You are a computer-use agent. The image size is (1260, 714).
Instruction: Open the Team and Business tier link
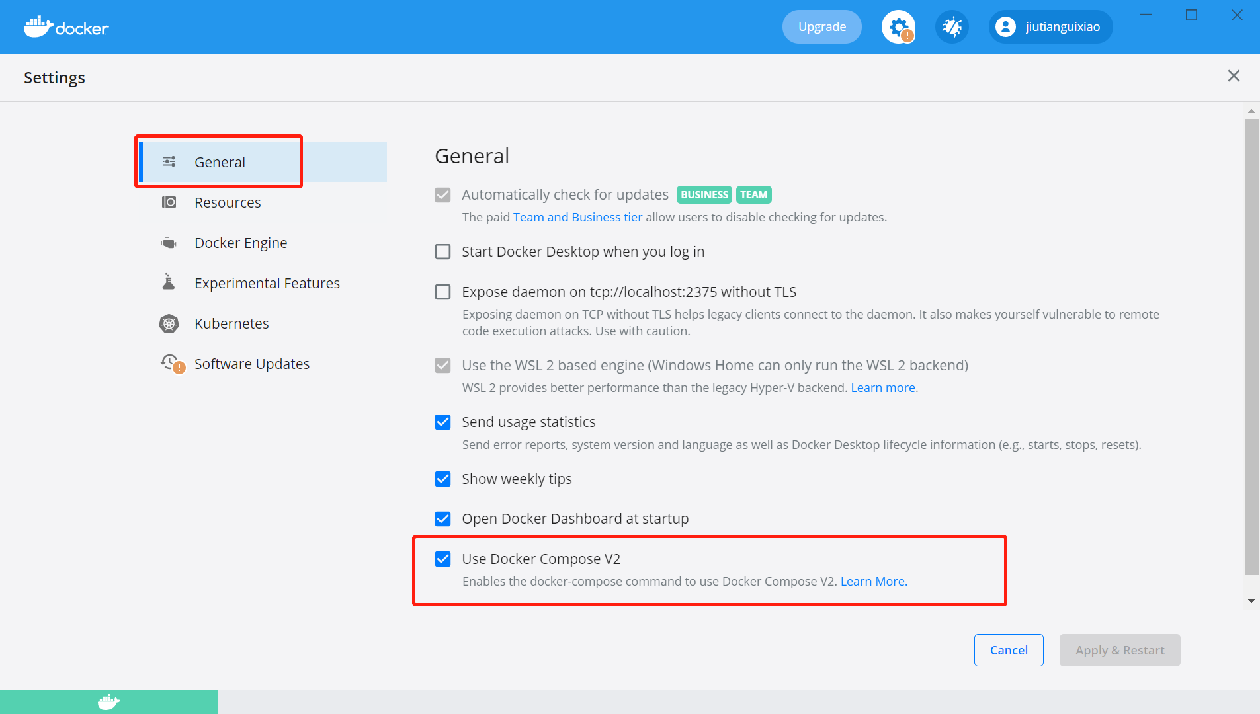577,218
